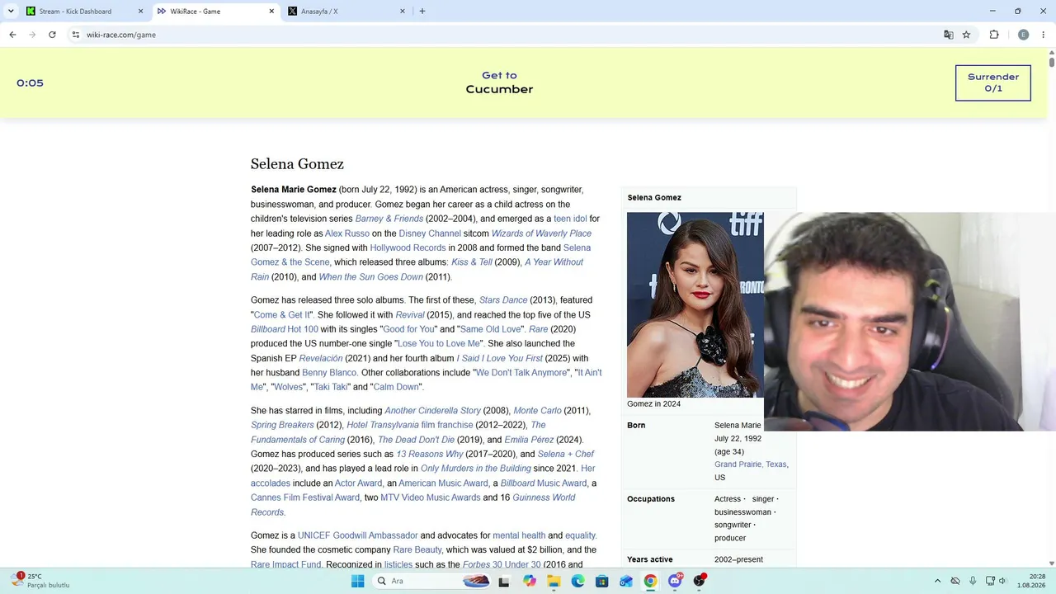Viewport: 1056px width, 594px height.
Task: Open the network icon in system tray
Action: click(990, 581)
